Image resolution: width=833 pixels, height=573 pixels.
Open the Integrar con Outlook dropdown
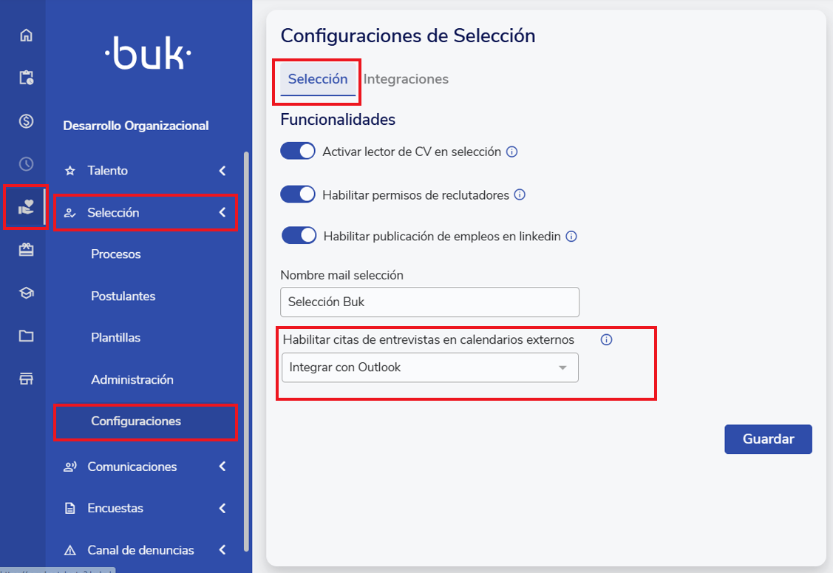[429, 367]
